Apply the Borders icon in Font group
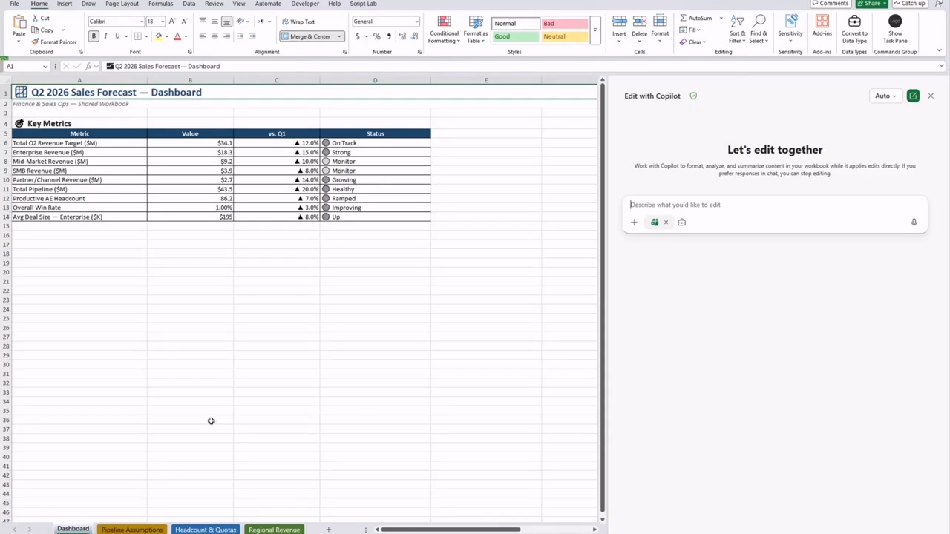Screen dimensions: 950x534 [137, 36]
